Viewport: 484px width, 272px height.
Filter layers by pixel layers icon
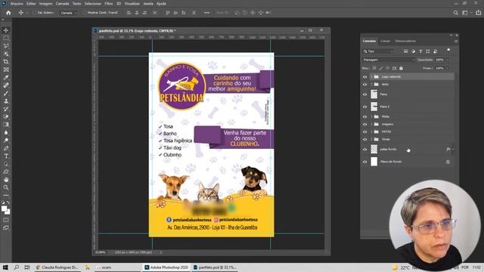click(x=405, y=51)
